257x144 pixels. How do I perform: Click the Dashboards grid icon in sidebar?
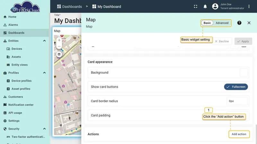click(x=5, y=33)
